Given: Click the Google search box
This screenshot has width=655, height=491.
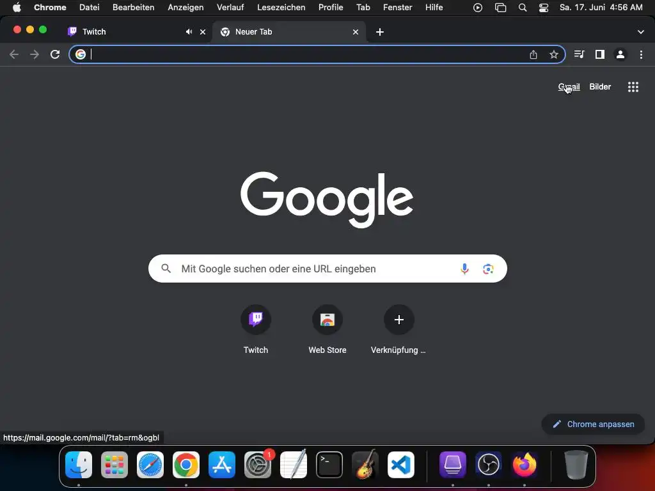Looking at the screenshot, I should [327, 269].
